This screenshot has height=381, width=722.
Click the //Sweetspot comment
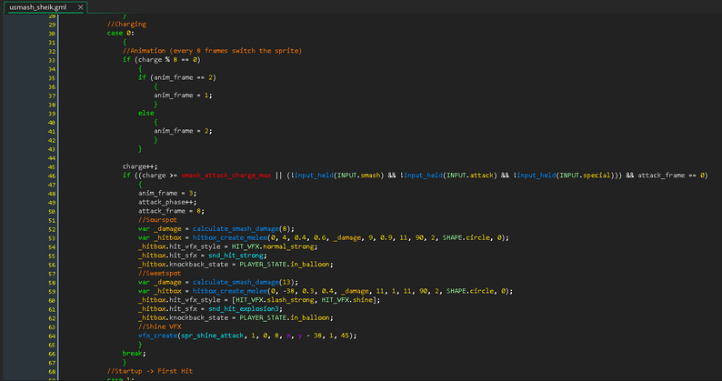coord(160,273)
